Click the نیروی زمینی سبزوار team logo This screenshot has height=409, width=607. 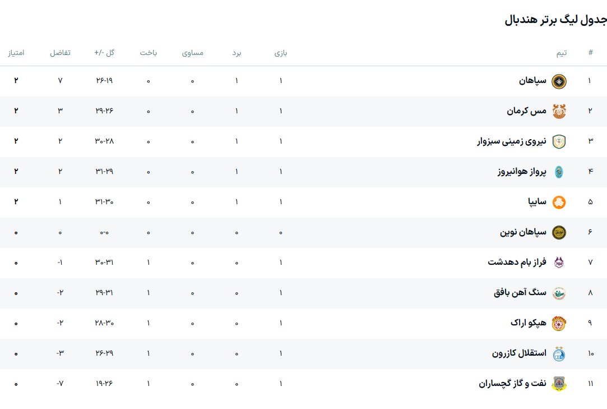coord(559,142)
